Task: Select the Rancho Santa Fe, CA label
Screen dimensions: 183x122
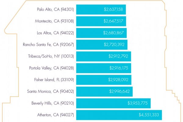Action: pyautogui.click(x=48, y=45)
